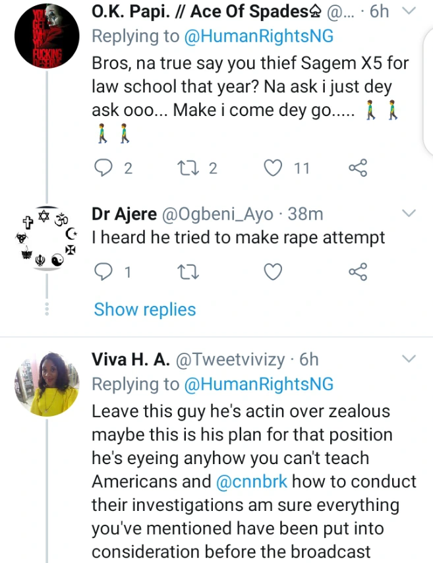Viewport: 433px width, 563px height.
Task: View Dr Ajere's religious symbols avatar
Action: coord(46,238)
